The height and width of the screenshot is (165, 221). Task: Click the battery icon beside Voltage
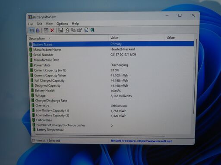(32, 95)
